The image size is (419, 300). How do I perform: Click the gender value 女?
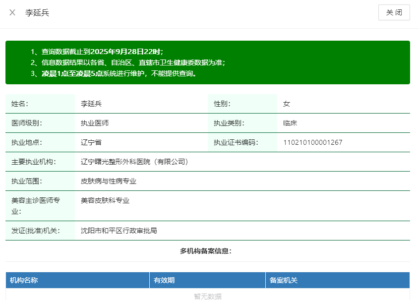(x=287, y=104)
